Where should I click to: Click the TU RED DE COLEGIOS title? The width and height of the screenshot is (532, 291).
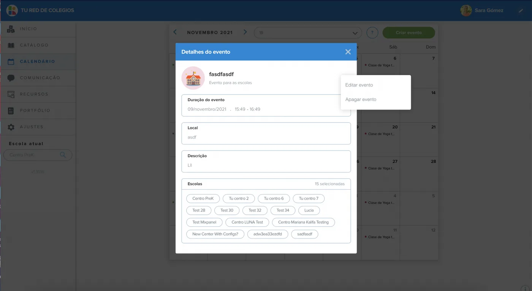(47, 10)
